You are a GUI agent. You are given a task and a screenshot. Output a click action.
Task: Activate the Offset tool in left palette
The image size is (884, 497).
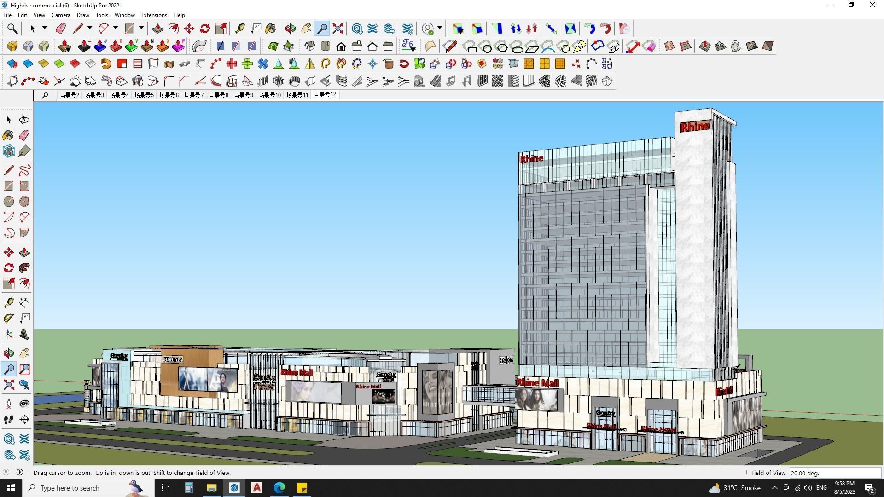(24, 283)
